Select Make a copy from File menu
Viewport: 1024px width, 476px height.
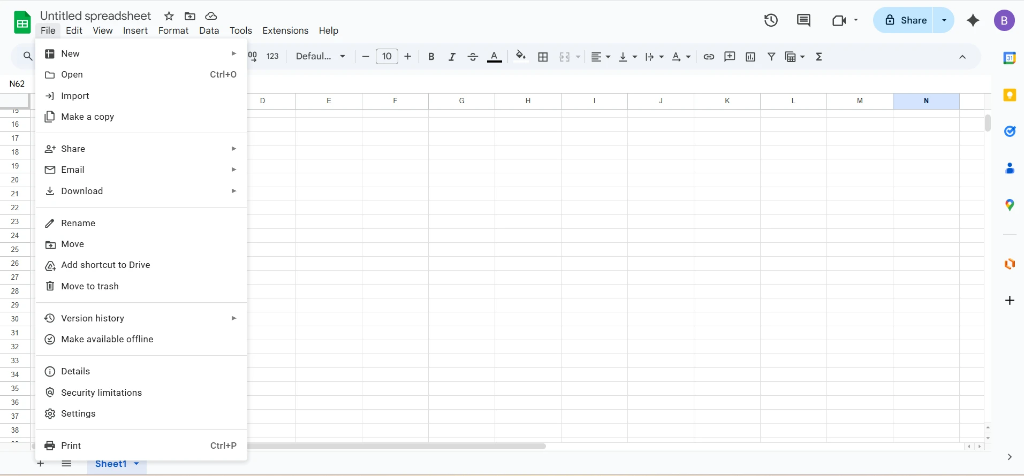click(88, 117)
